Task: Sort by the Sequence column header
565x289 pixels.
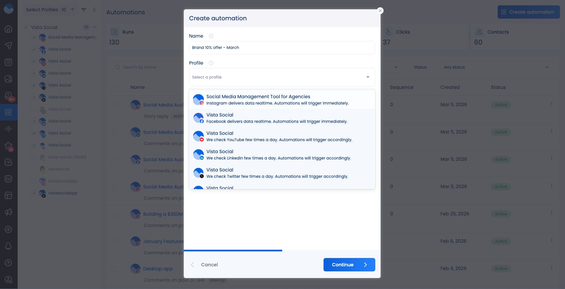Action: [402, 87]
